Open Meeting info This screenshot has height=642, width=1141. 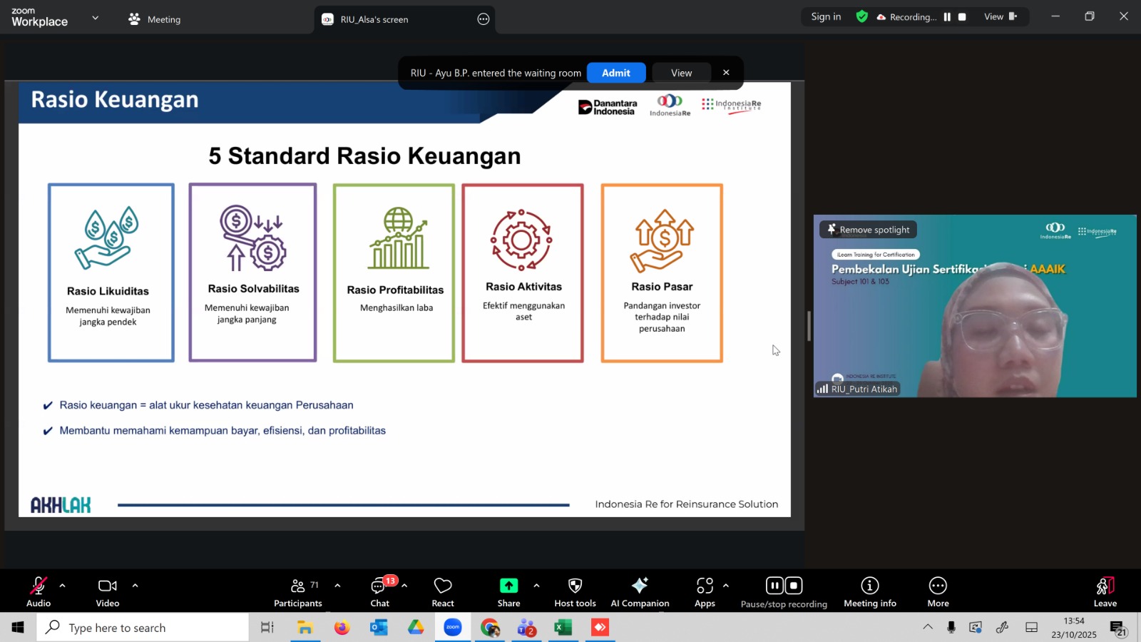pyautogui.click(x=869, y=592)
